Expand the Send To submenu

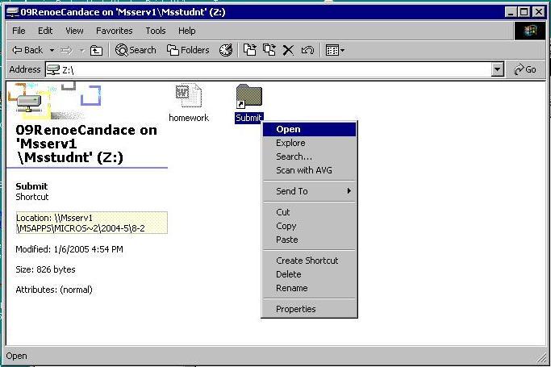309,191
